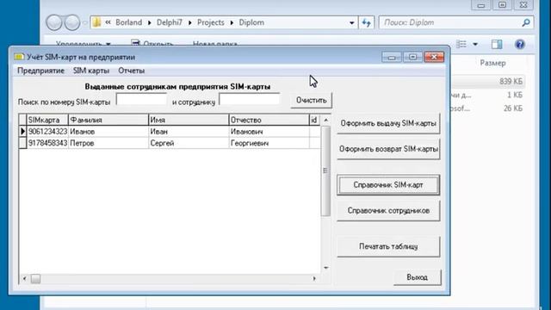The image size is (551, 310).
Task: Select the Петров surname cell
Action: tap(108, 143)
